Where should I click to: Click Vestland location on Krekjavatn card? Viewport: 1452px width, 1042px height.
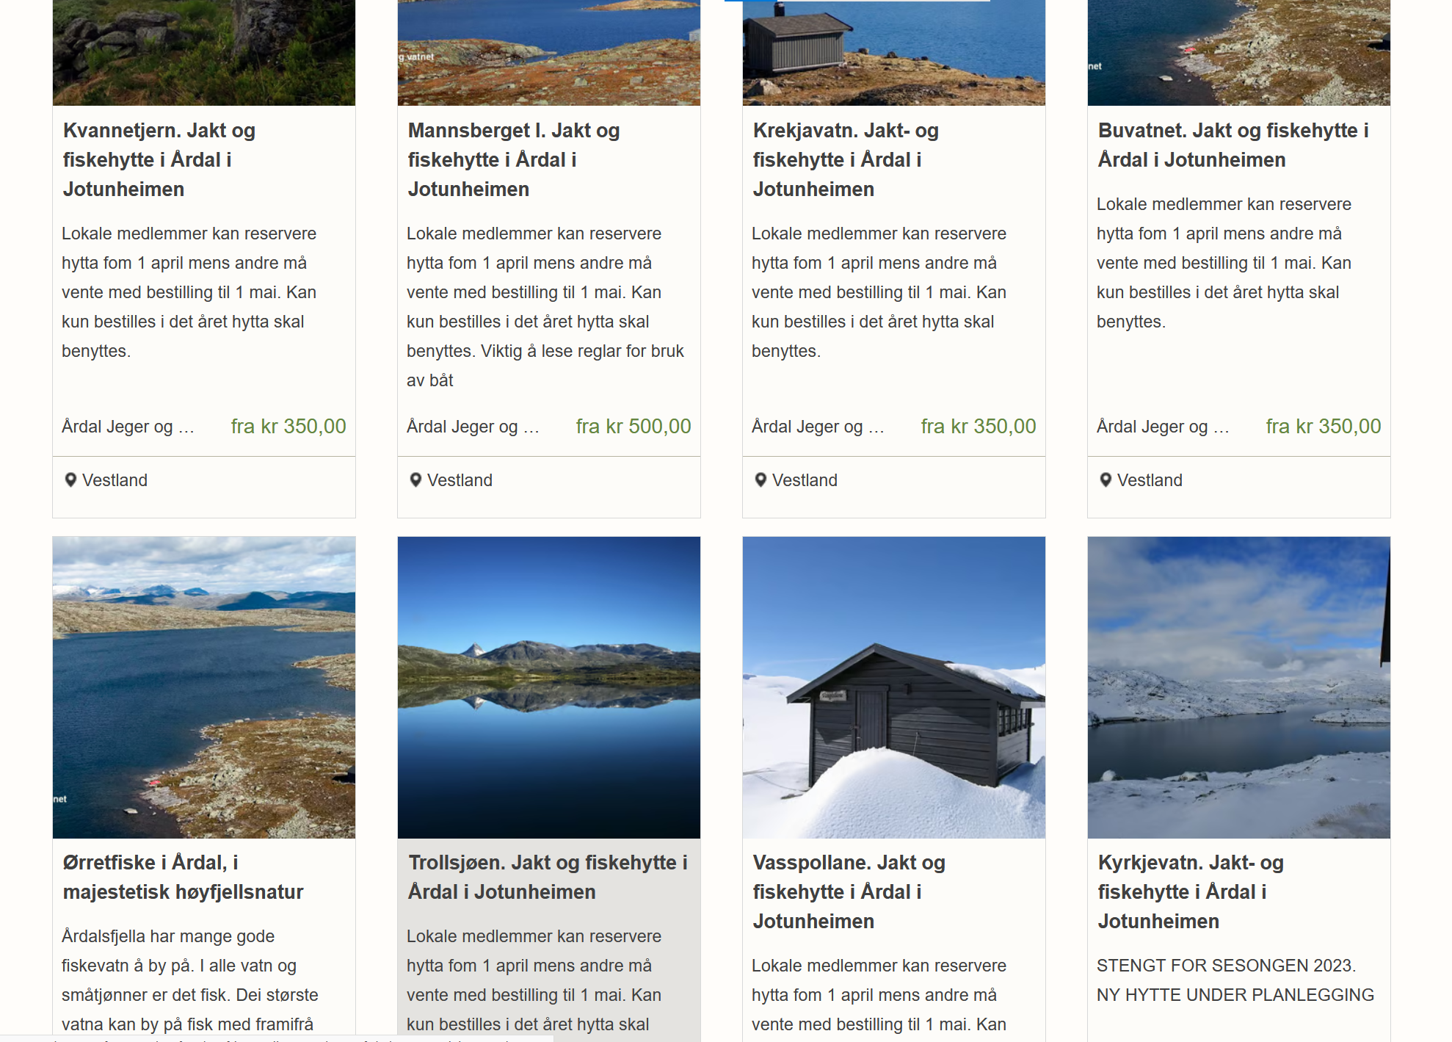(x=804, y=480)
